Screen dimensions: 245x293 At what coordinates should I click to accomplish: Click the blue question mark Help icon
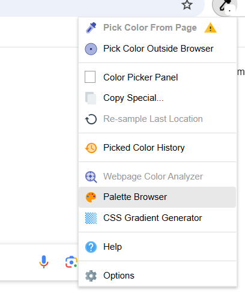coord(91,247)
